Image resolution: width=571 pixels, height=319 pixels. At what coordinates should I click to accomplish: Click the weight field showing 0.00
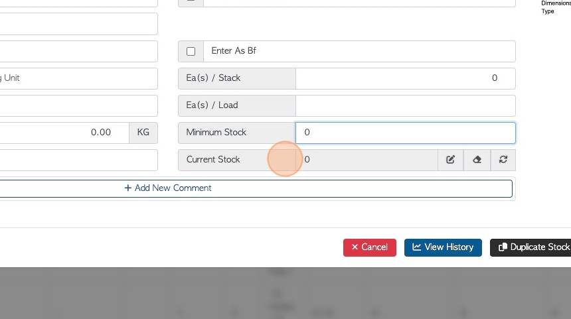coord(64,133)
